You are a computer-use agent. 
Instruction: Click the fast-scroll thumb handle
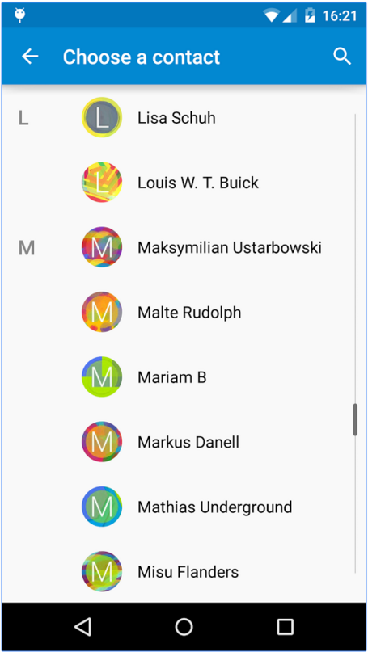pyautogui.click(x=355, y=419)
